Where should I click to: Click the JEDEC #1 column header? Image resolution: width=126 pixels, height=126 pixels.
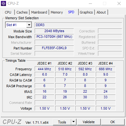[x=44, y=63]
